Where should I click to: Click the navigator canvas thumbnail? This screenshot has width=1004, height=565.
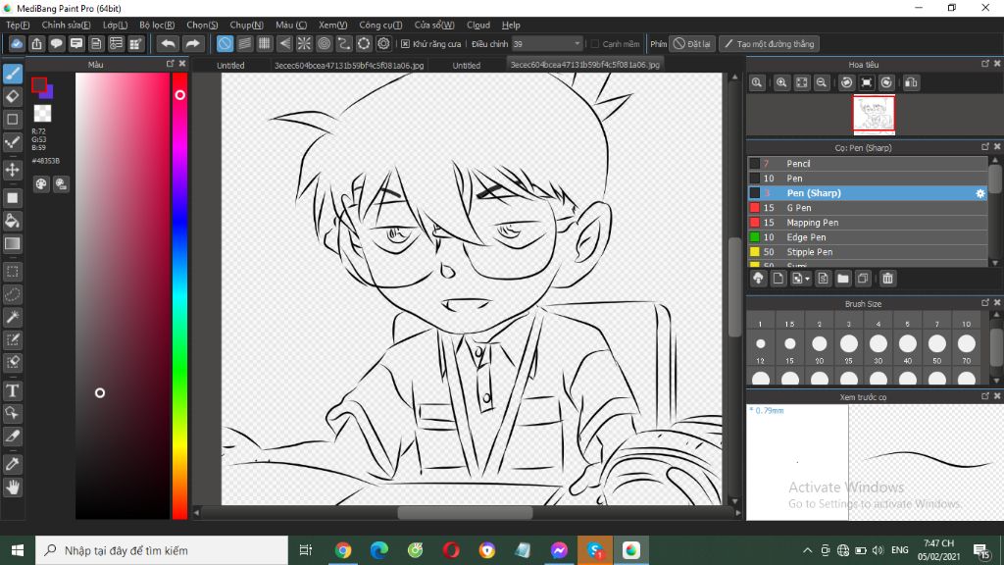coord(874,115)
